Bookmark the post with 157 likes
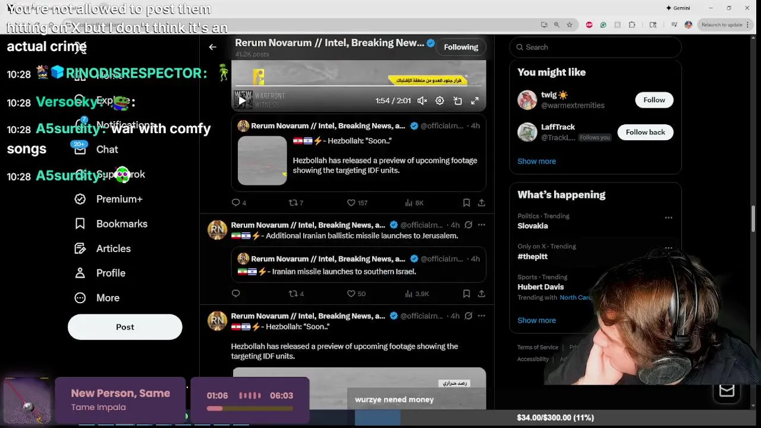This screenshot has width=761, height=428. pyautogui.click(x=467, y=203)
